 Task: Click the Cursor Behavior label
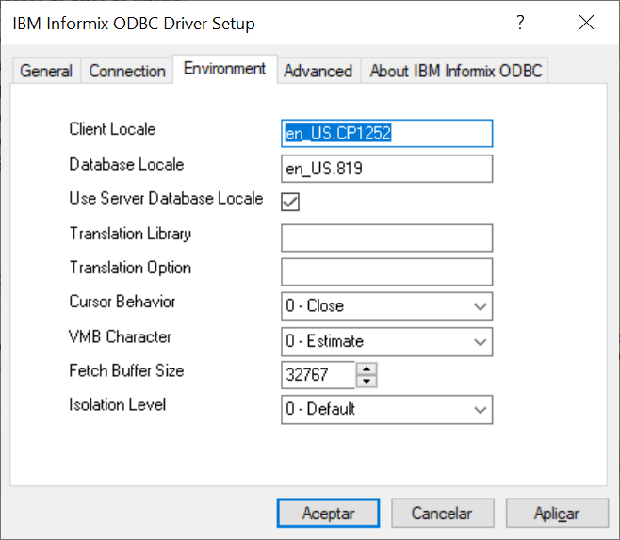(x=122, y=302)
